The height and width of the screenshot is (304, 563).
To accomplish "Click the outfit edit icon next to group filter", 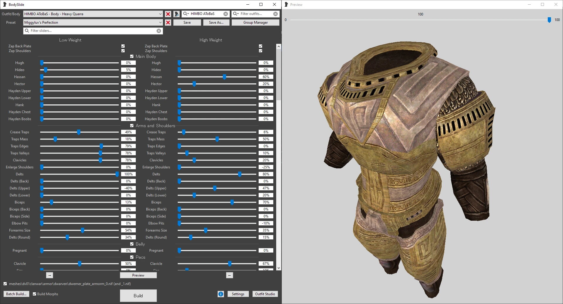I will tap(177, 14).
